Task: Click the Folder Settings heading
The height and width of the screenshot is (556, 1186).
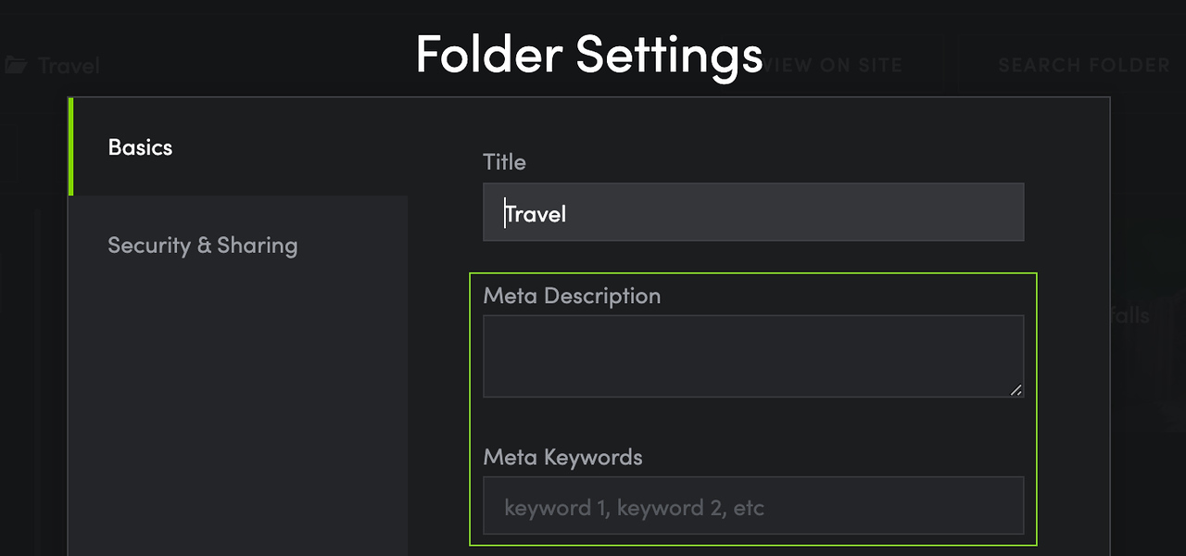Action: 589,54
